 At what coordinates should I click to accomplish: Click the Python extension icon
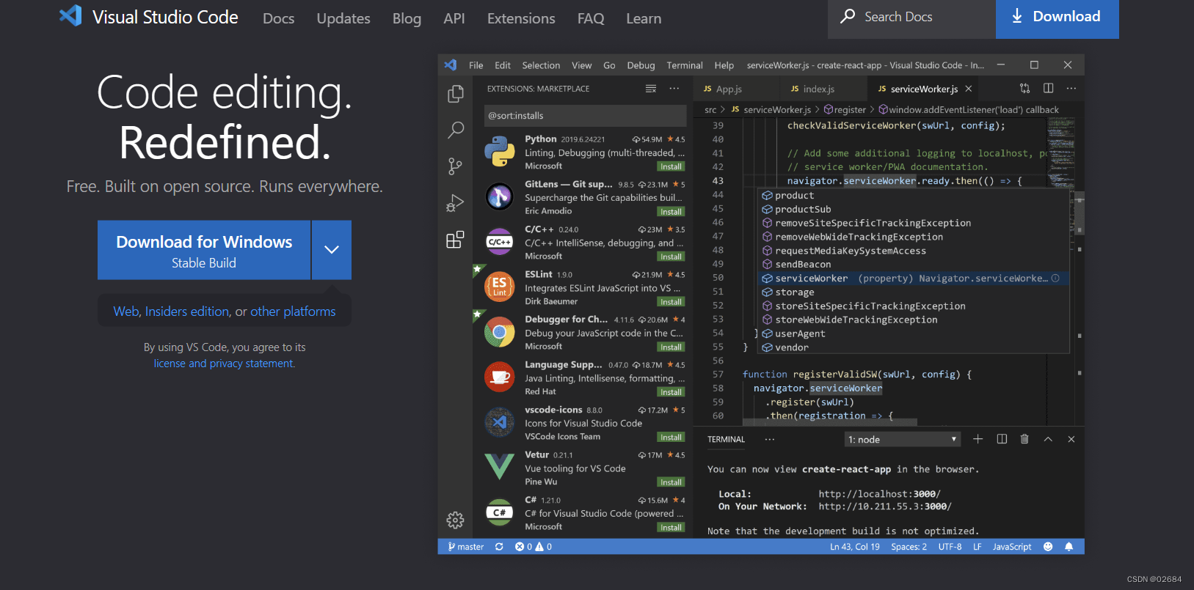[x=500, y=152]
